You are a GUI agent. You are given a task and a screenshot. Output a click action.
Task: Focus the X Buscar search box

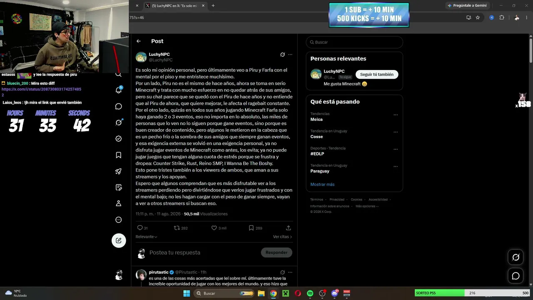354,42
